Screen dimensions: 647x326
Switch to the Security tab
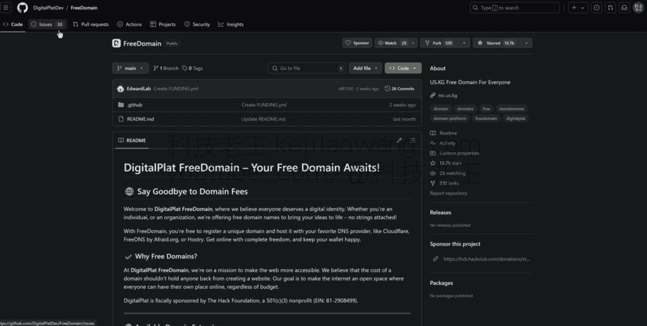pos(197,25)
